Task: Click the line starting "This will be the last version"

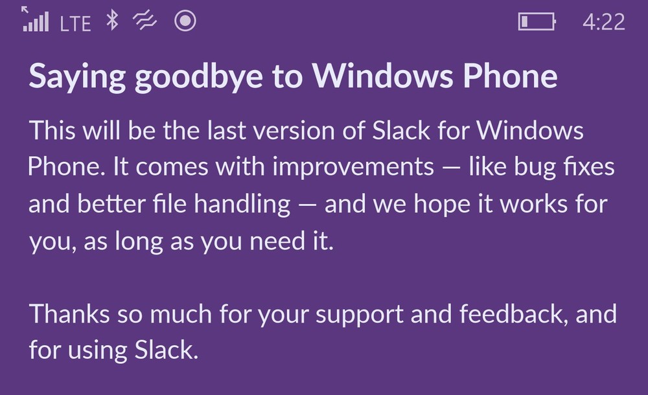Action: (x=306, y=131)
